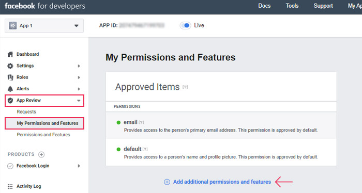Toggle the Live app status switch

point(185,25)
